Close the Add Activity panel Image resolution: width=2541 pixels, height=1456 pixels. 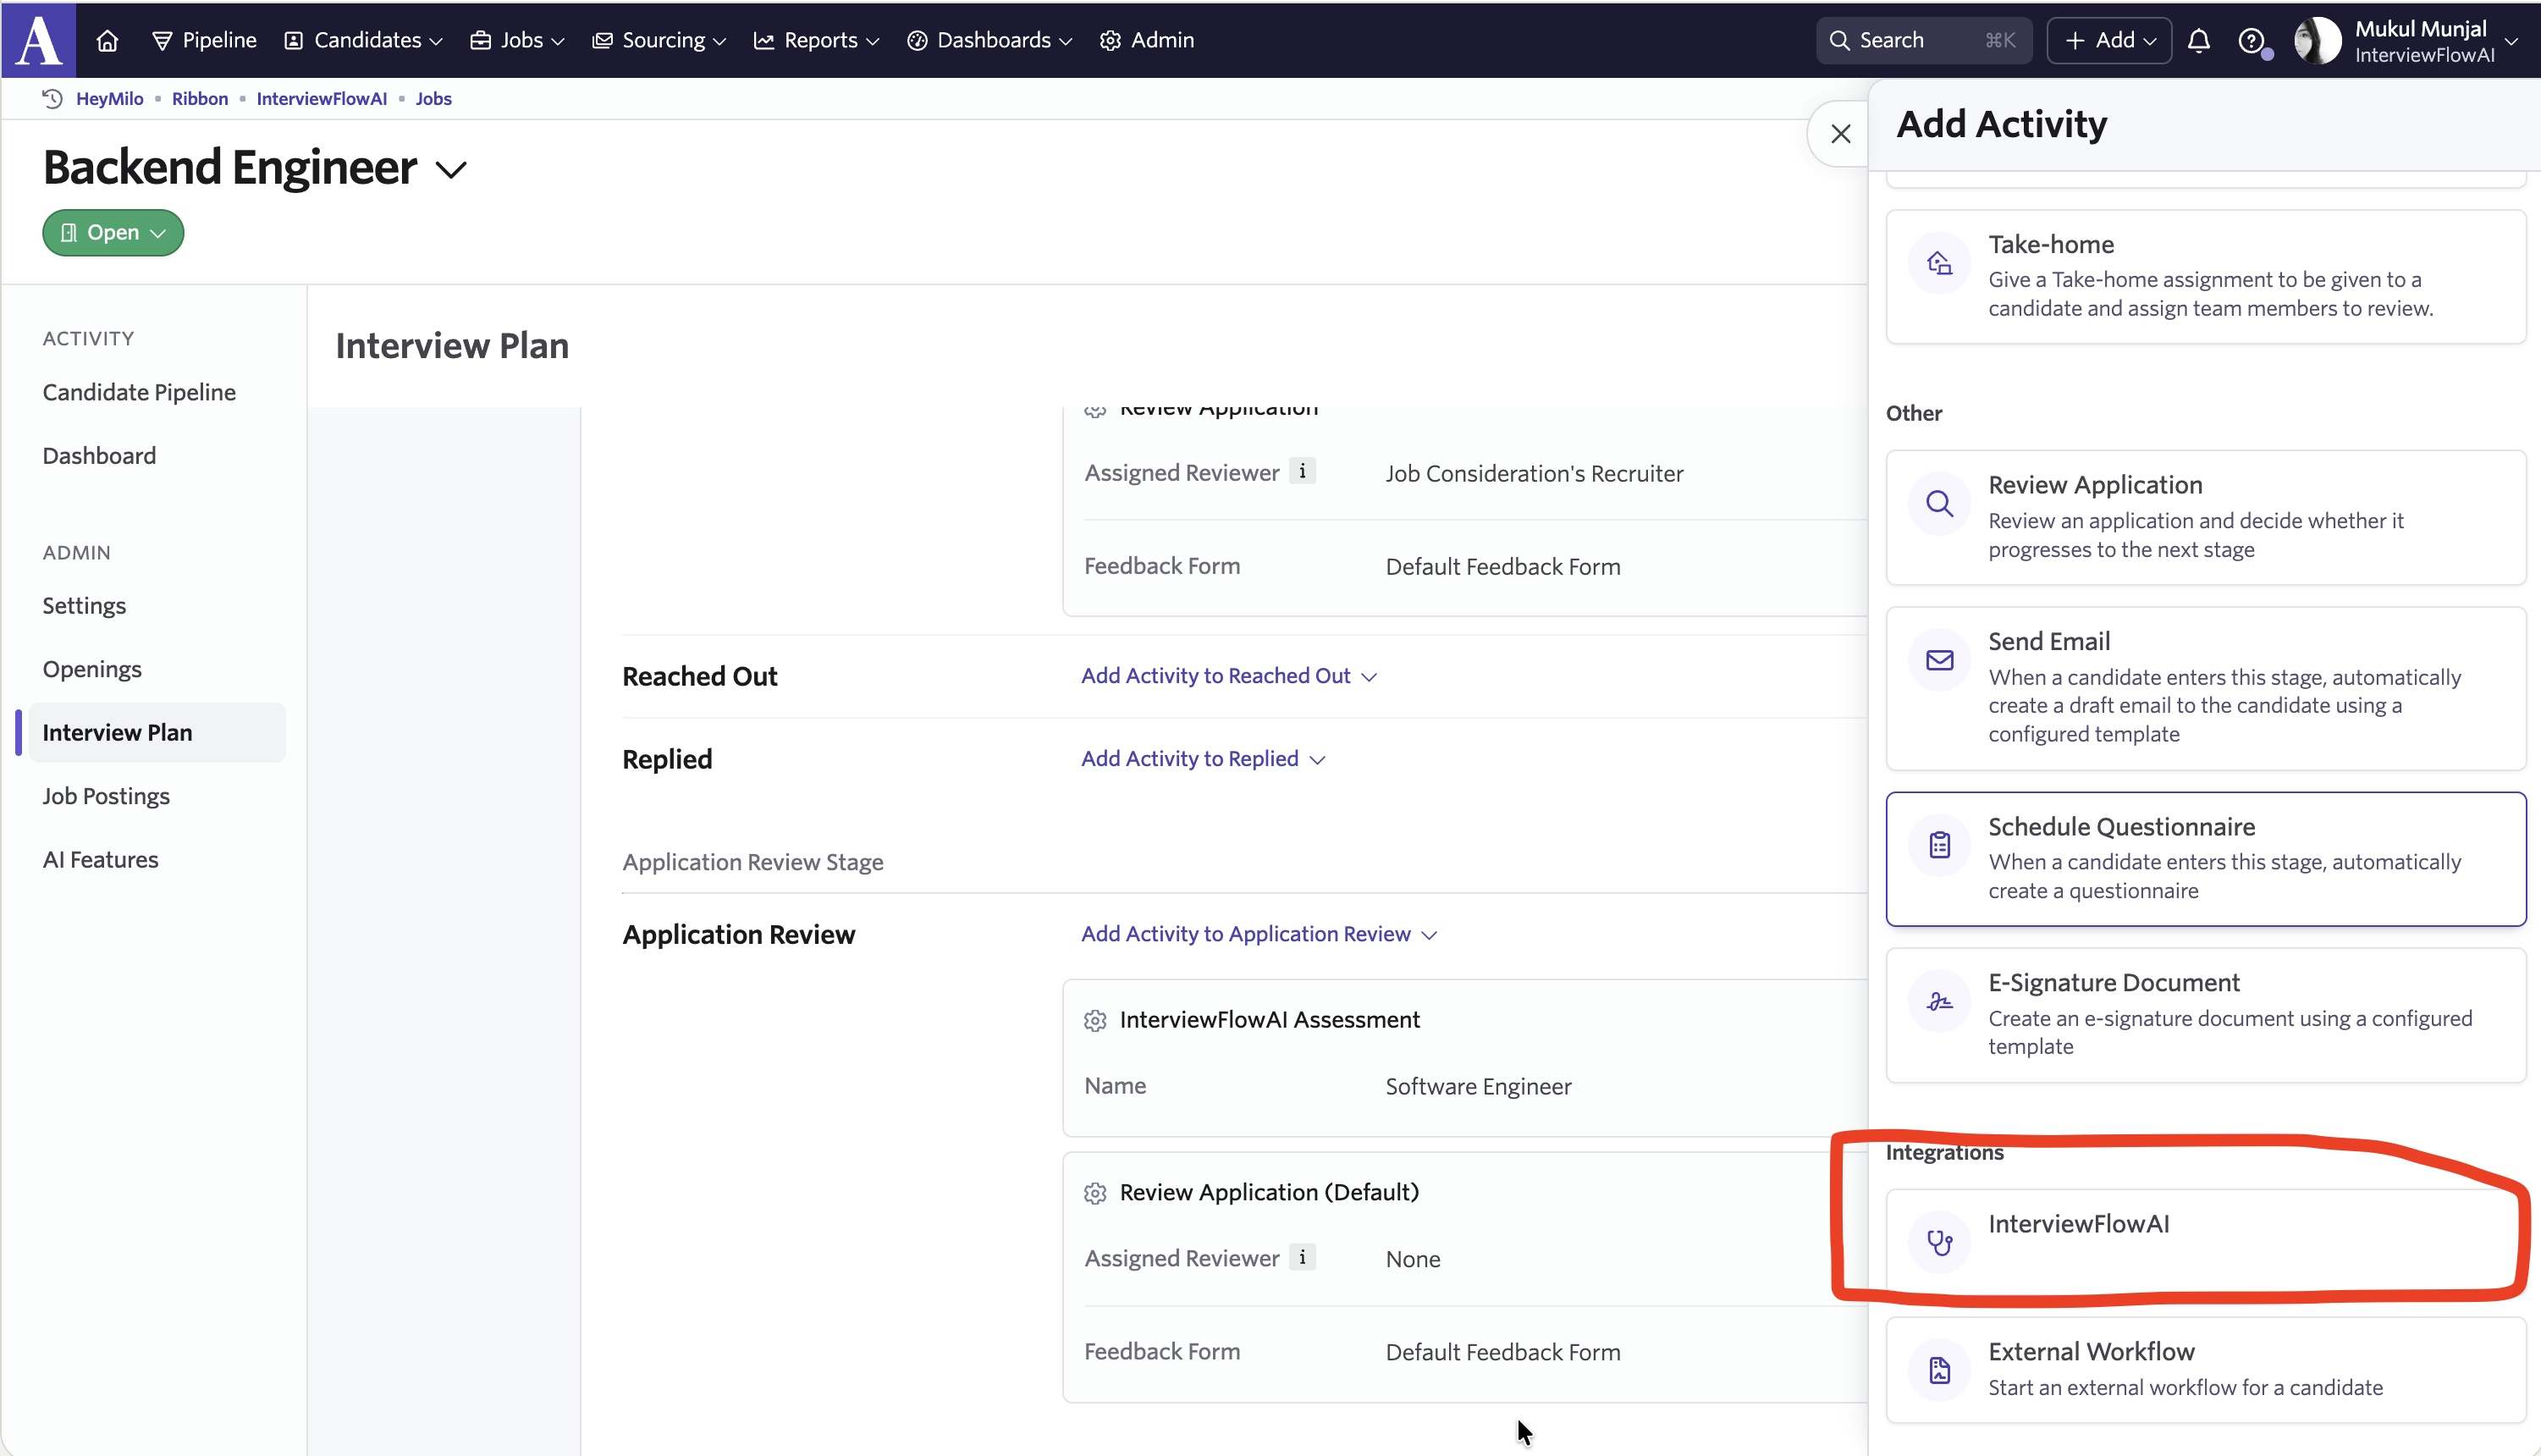click(1840, 133)
